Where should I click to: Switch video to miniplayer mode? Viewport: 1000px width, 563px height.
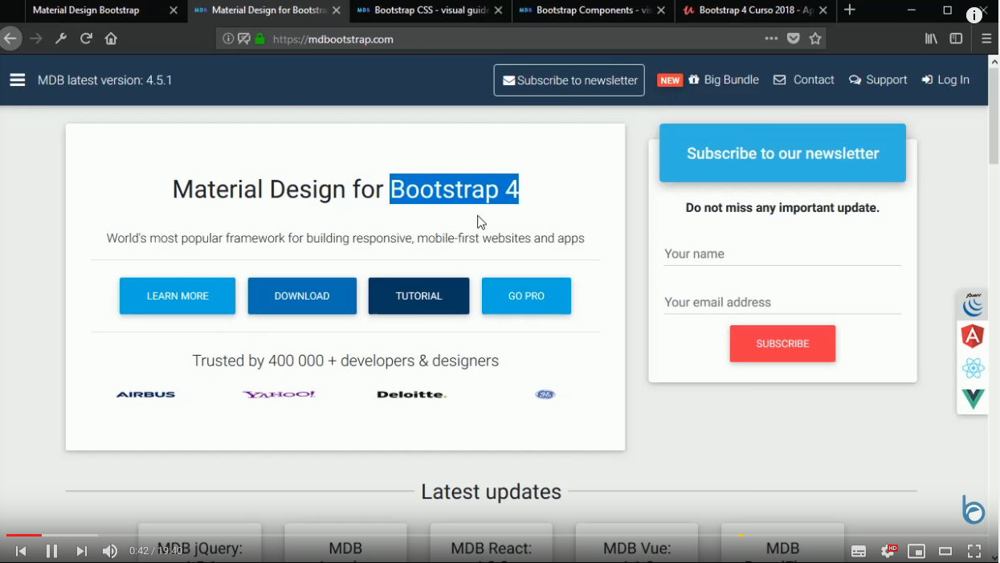coord(916,551)
